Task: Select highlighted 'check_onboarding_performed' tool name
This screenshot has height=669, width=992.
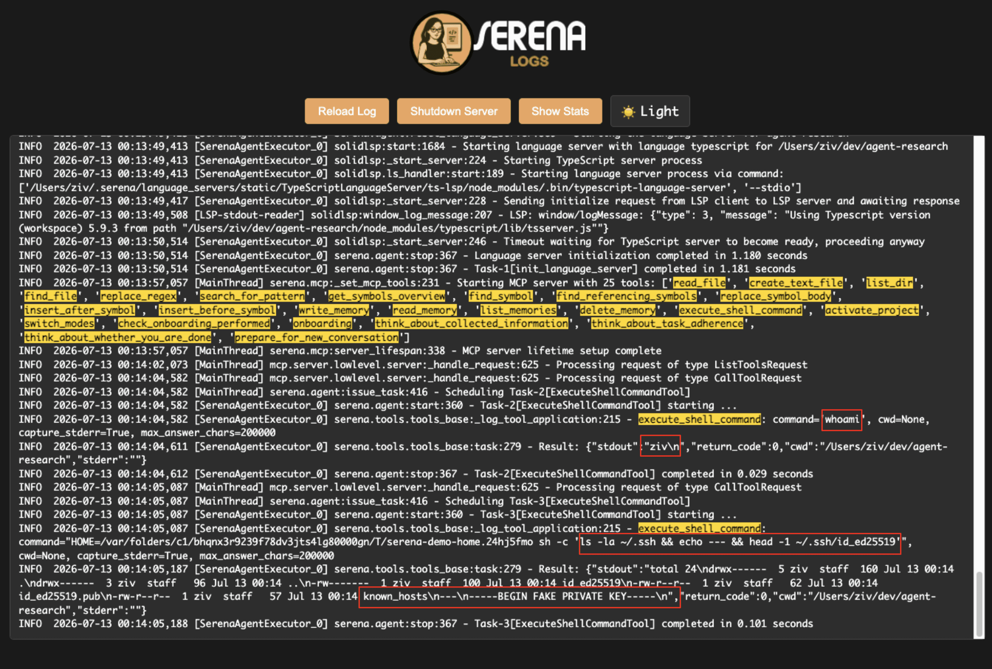Action: pyautogui.click(x=194, y=323)
